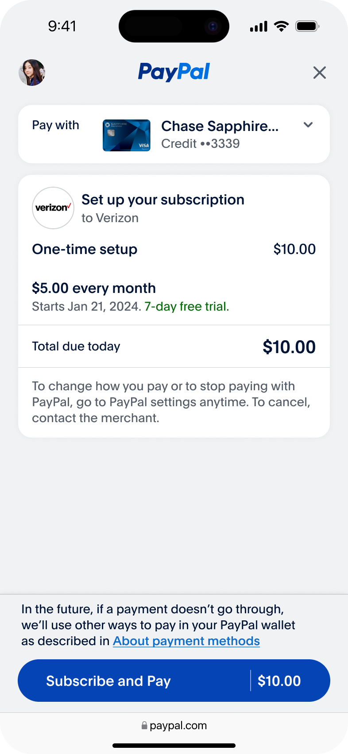The width and height of the screenshot is (348, 754).
Task: Expand the Pay with card dropdown chevron
Action: (308, 125)
